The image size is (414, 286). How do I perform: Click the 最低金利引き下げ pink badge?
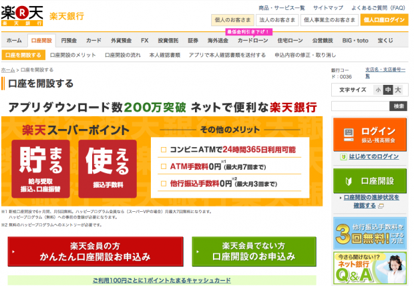click(248, 32)
